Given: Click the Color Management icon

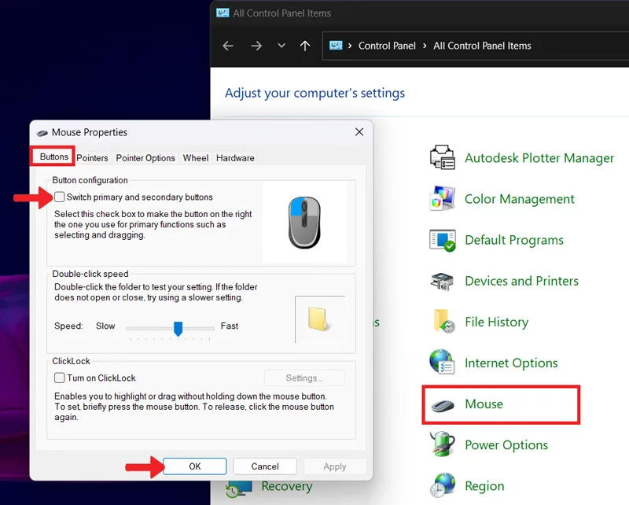Looking at the screenshot, I should [x=442, y=198].
